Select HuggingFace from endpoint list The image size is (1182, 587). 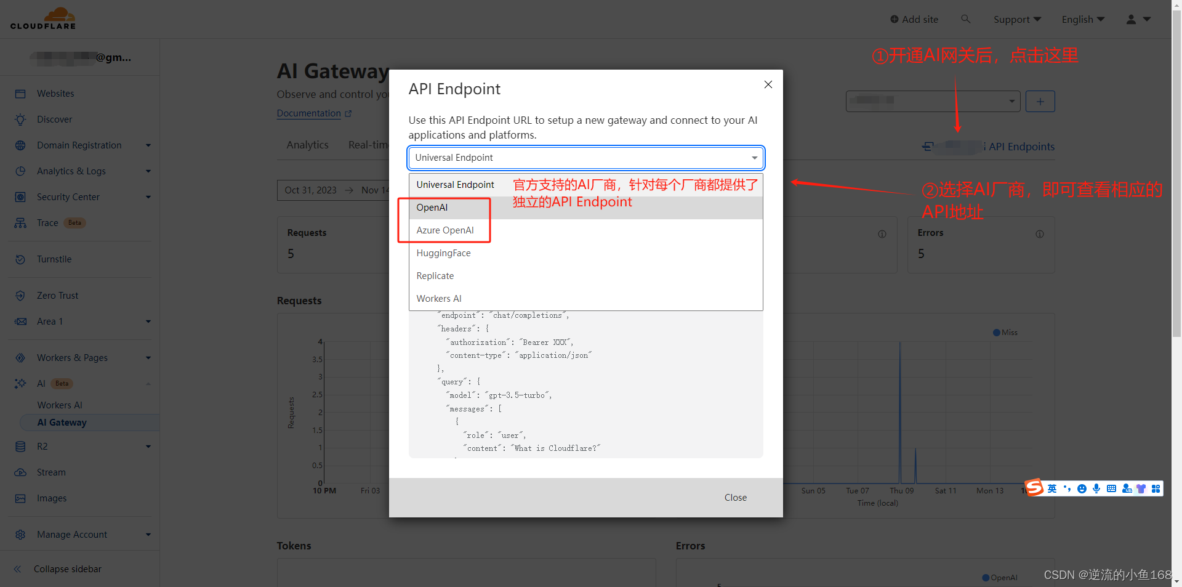(x=586, y=253)
